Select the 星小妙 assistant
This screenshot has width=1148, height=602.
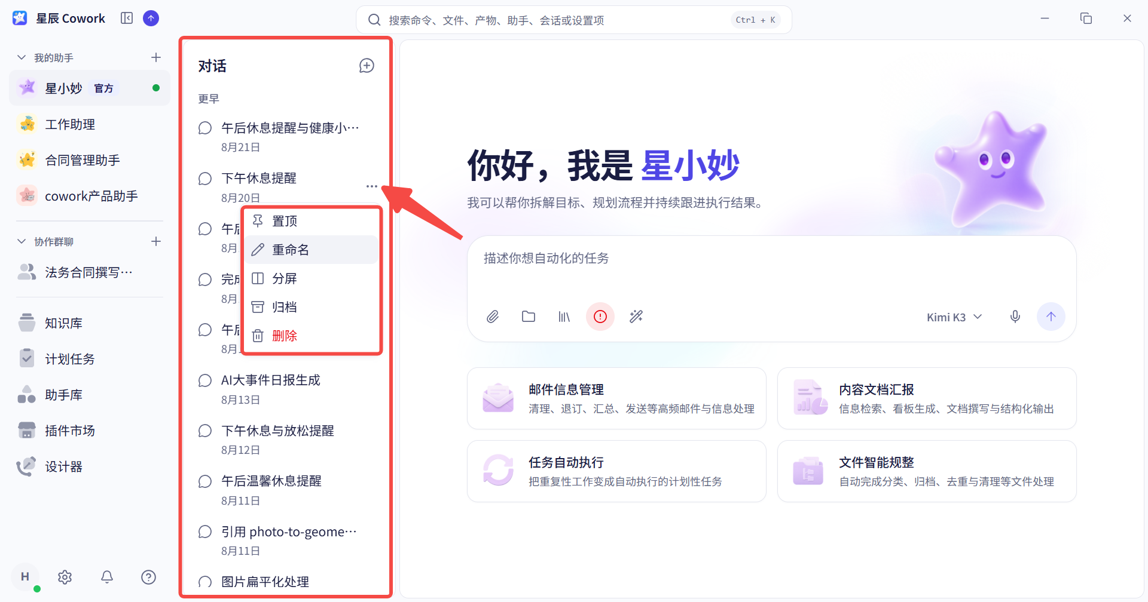pyautogui.click(x=90, y=88)
